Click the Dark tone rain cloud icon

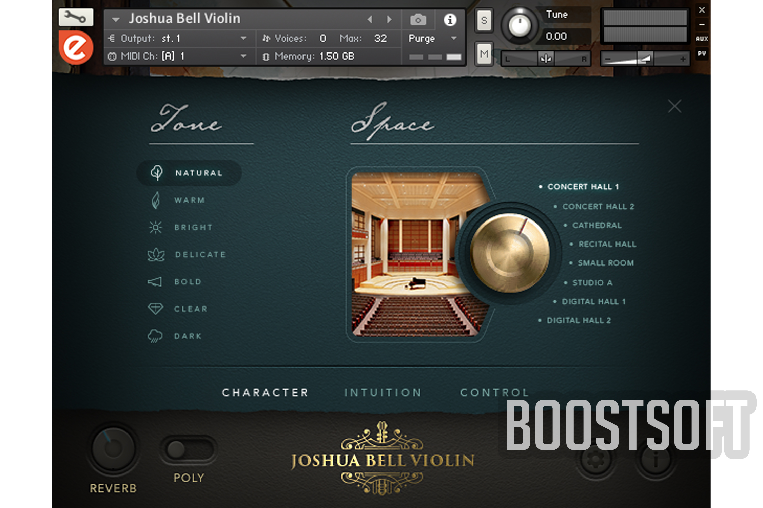(x=155, y=336)
